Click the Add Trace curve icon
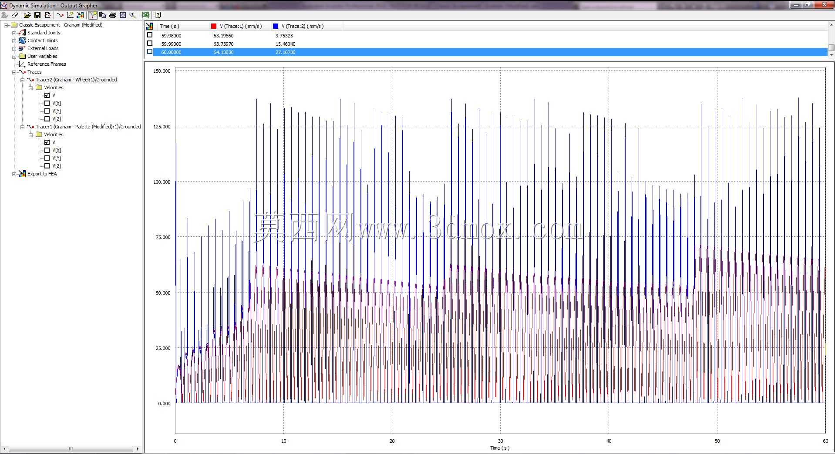Screen dimensions: 835x454 point(60,15)
